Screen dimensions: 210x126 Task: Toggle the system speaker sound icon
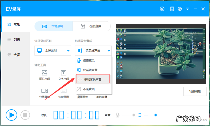[x=140, y=115]
